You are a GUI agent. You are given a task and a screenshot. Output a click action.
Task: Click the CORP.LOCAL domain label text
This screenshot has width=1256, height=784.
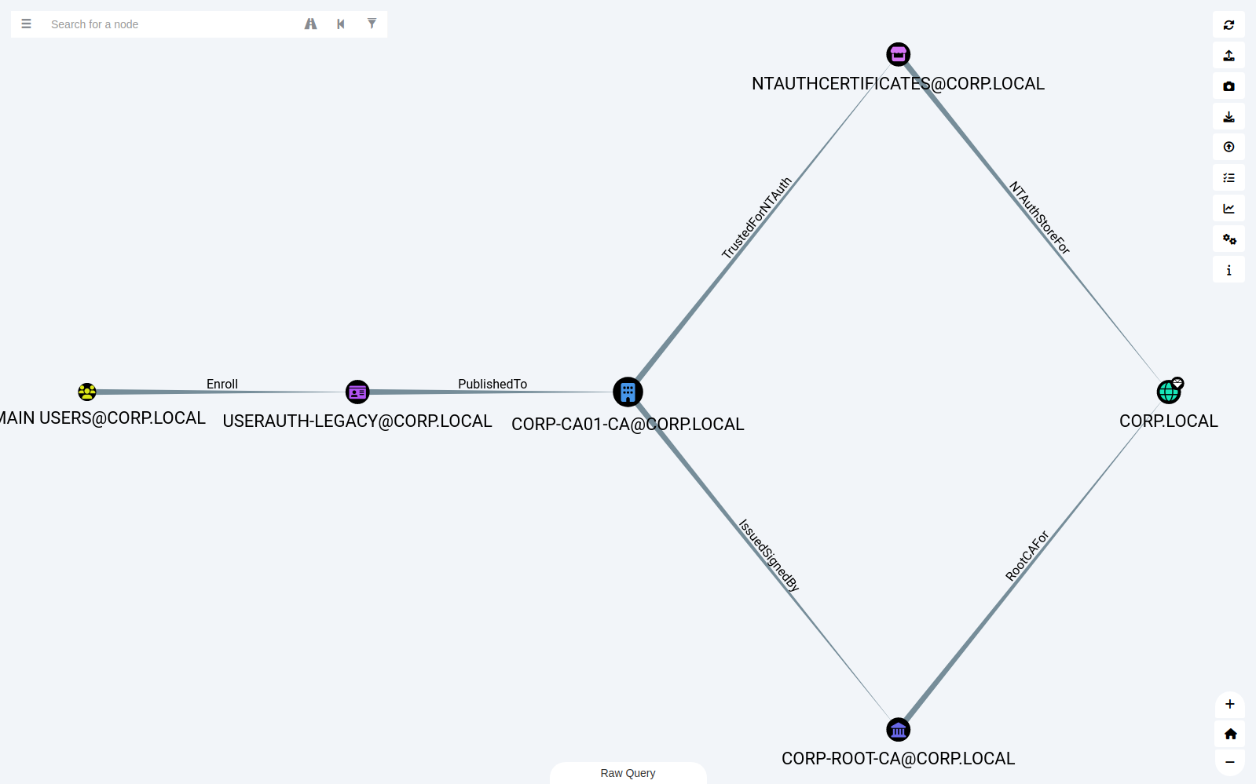[x=1169, y=421]
